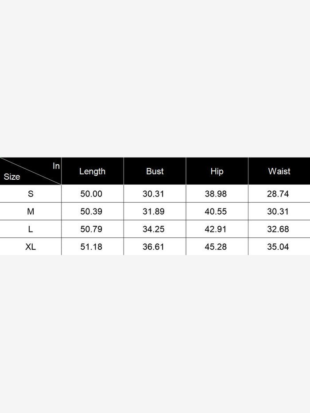Select the Hip column header
310x413 pixels.
(x=217, y=171)
